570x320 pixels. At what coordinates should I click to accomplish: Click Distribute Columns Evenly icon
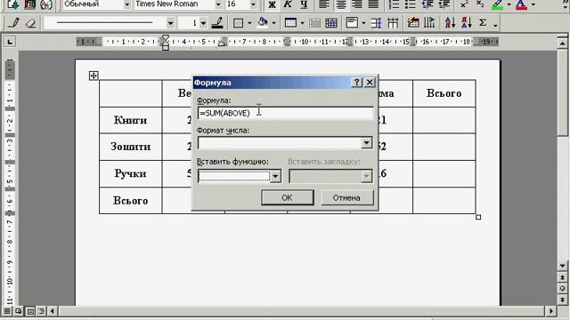tap(393, 23)
